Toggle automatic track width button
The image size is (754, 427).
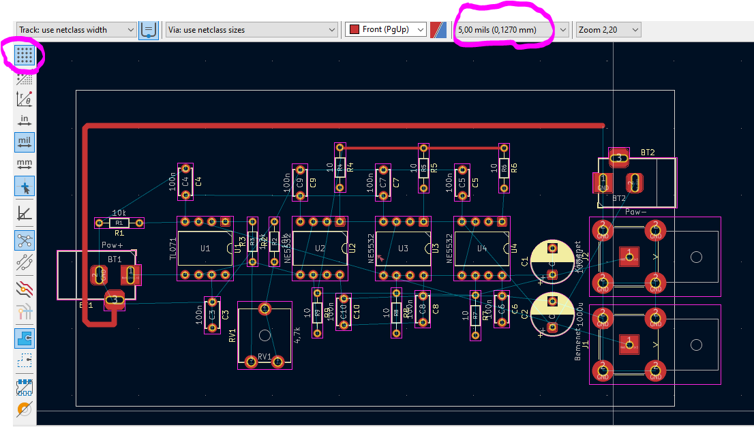pos(149,30)
